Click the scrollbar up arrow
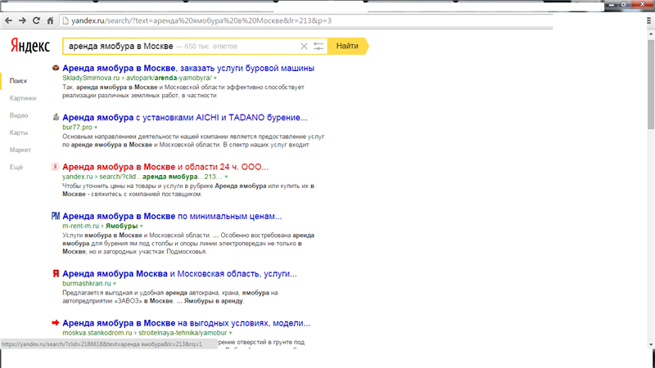 click(x=651, y=34)
